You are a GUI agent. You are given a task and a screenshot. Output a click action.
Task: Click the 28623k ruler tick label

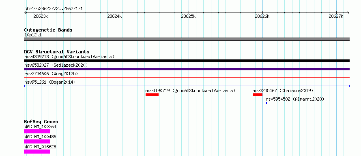(x=41, y=16)
